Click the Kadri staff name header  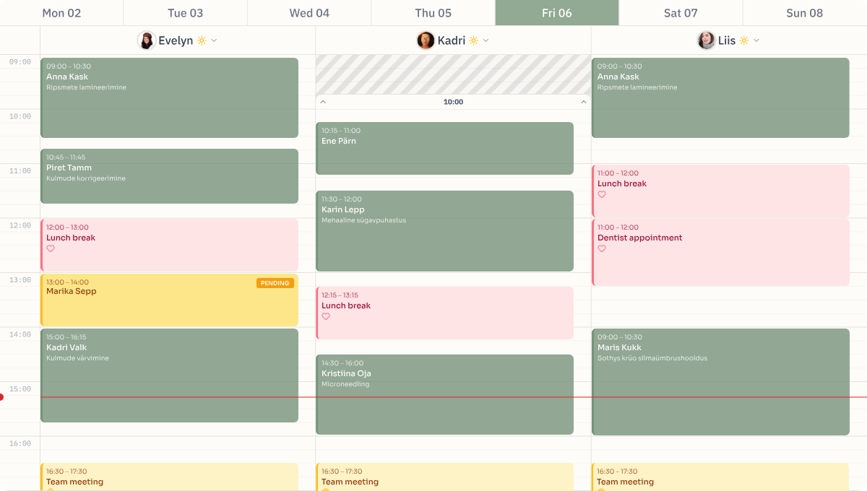click(x=452, y=40)
